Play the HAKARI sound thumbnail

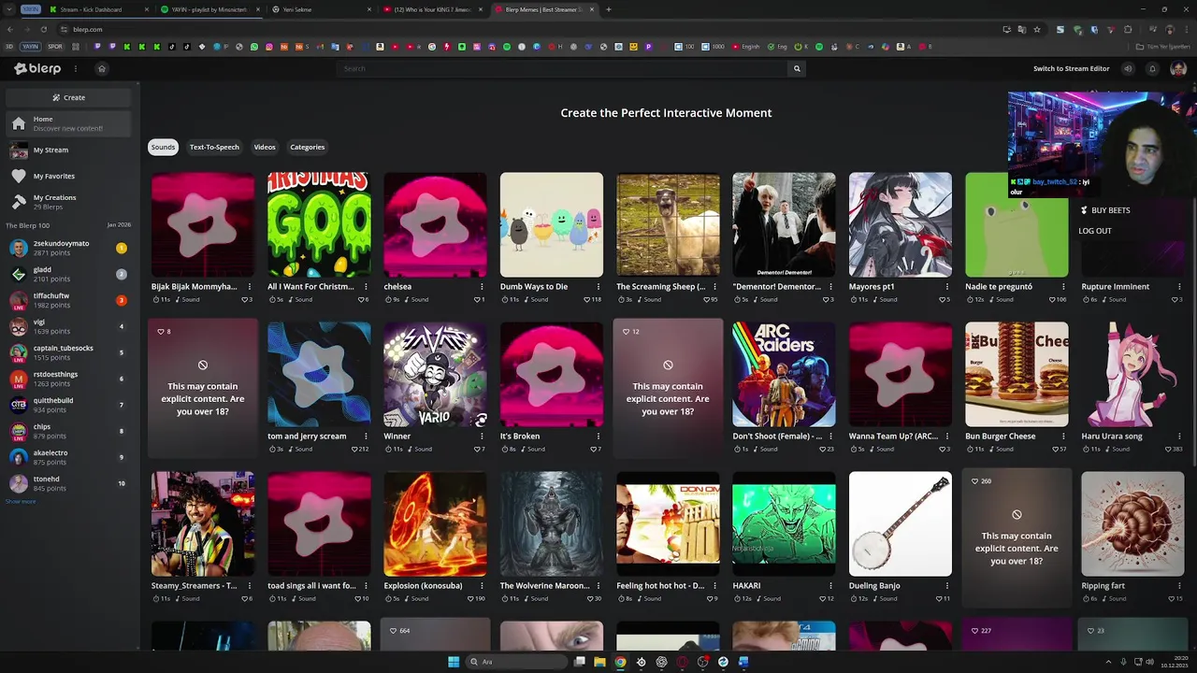click(x=784, y=523)
